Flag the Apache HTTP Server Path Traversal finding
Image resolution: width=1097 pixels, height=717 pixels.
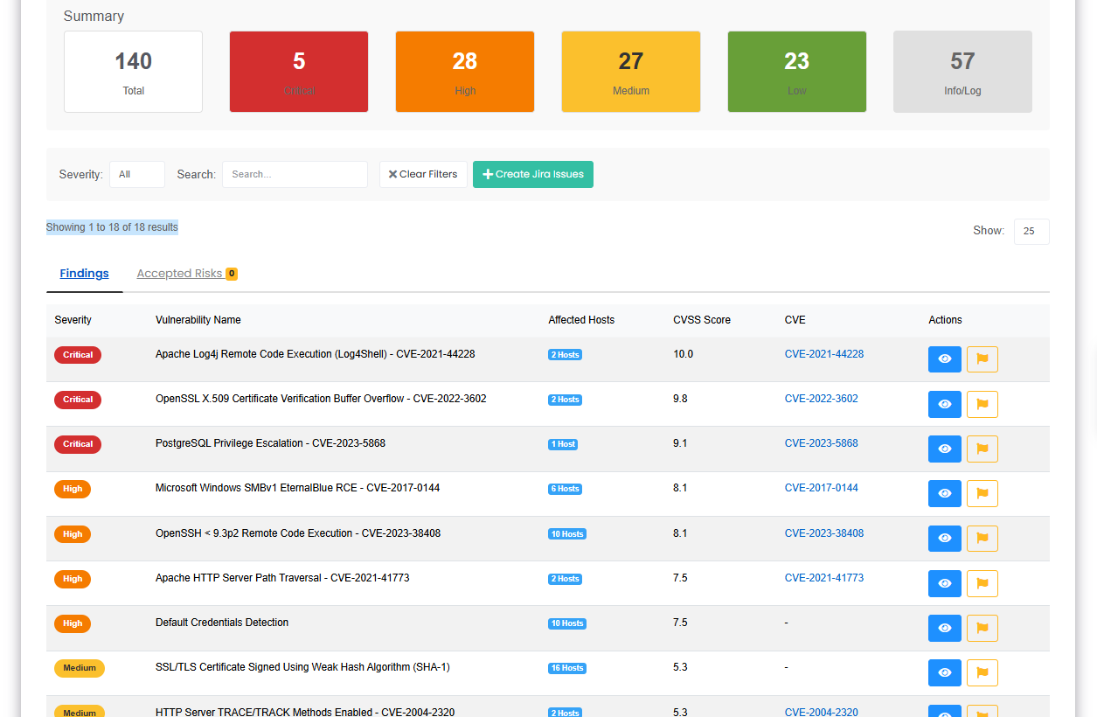[x=982, y=583]
